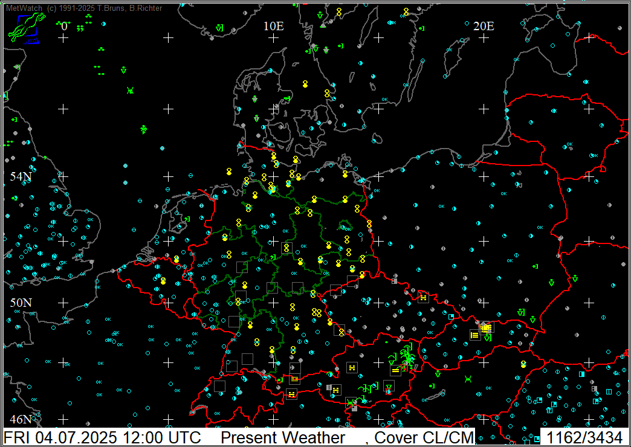
Task: Click the date 'FRI 04.07.2025 12:00 UTC'
Action: click(x=102, y=437)
